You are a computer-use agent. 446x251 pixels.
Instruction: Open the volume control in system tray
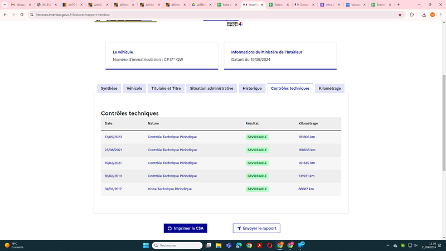point(415,245)
